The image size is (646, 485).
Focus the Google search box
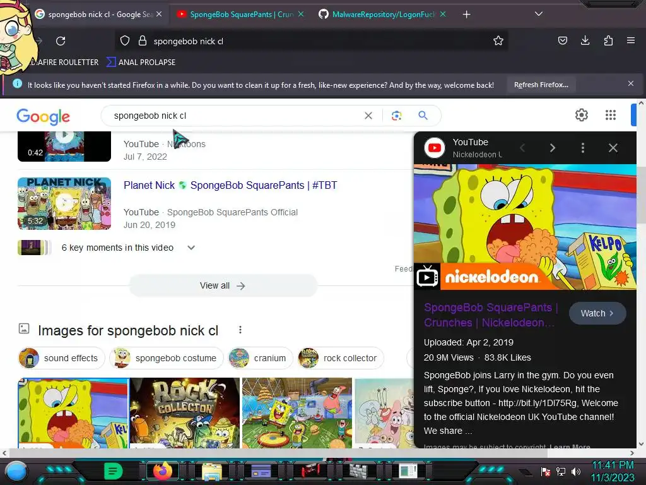pos(235,116)
